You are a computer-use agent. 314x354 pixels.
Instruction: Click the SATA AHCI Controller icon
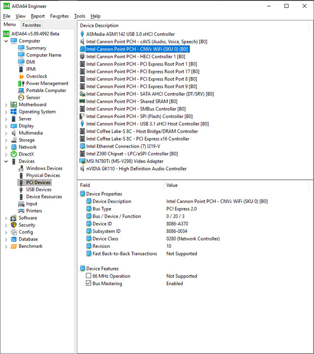(82, 94)
